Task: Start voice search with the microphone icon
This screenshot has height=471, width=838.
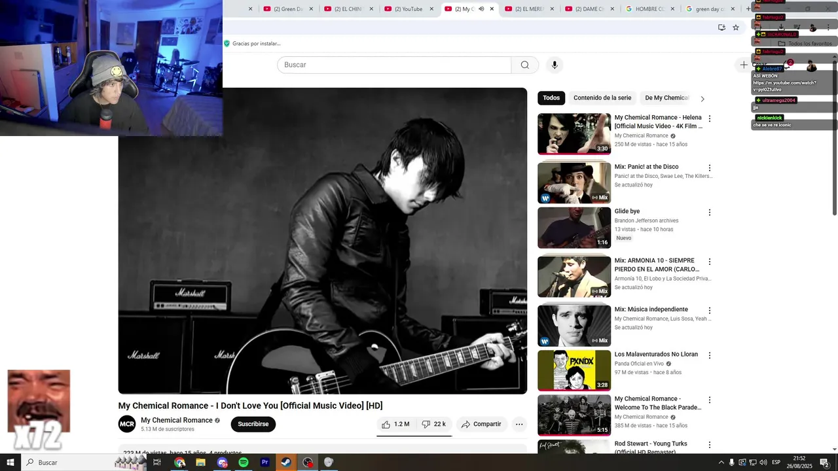Action: 555,65
